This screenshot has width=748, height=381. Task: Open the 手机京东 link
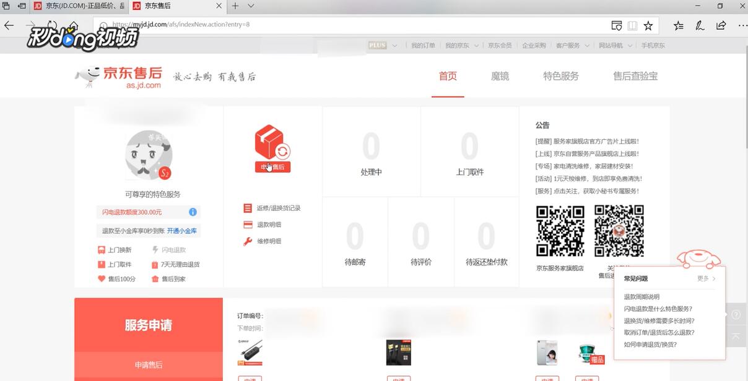[653, 45]
